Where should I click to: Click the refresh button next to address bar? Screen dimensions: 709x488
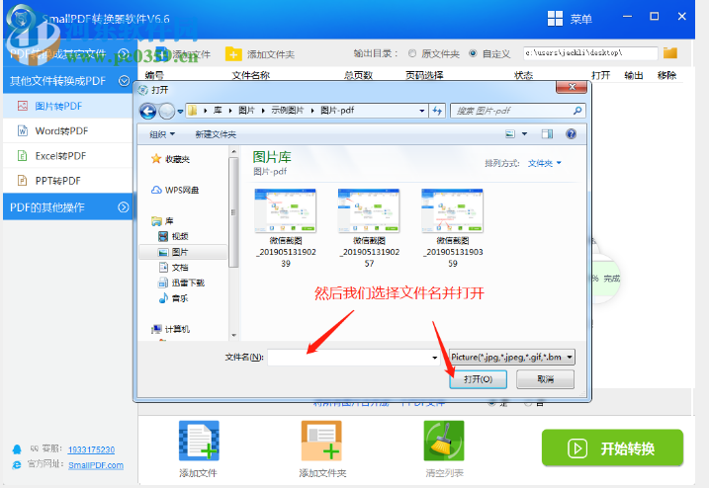click(x=437, y=111)
